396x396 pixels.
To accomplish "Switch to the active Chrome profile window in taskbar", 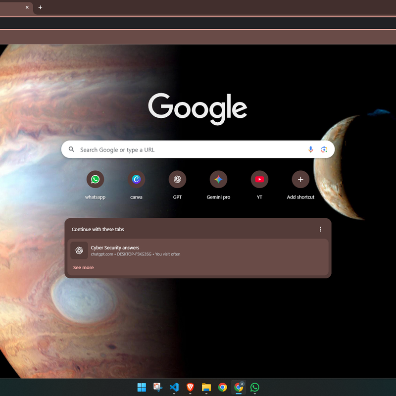I will pos(239,387).
